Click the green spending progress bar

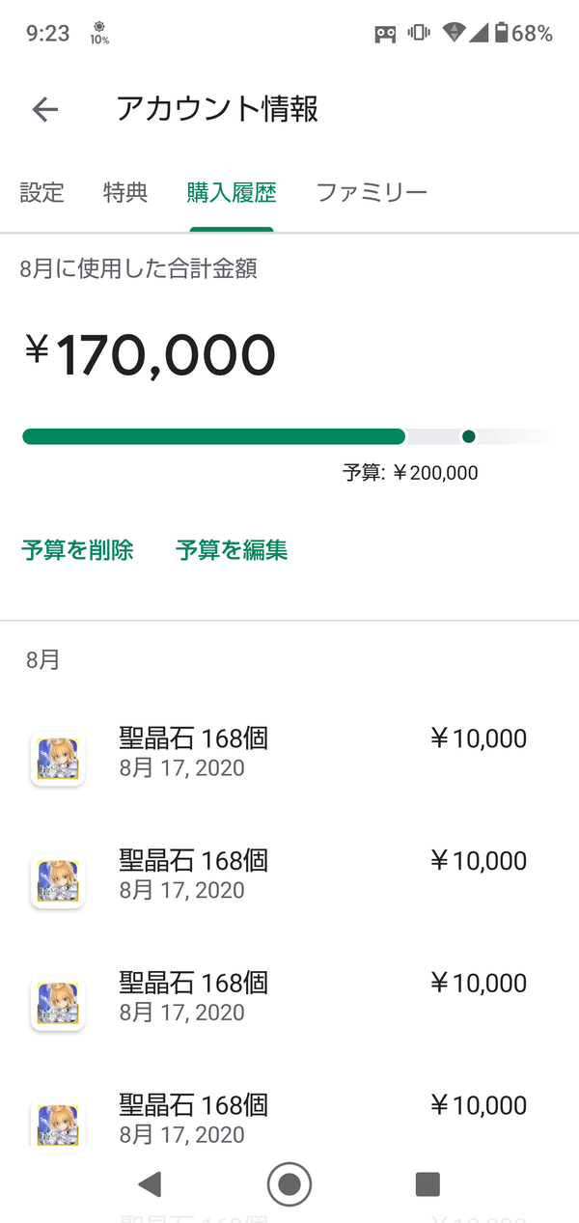pos(212,436)
